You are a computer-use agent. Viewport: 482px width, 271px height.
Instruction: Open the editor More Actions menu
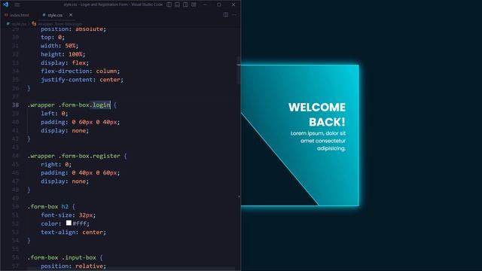pos(234,15)
